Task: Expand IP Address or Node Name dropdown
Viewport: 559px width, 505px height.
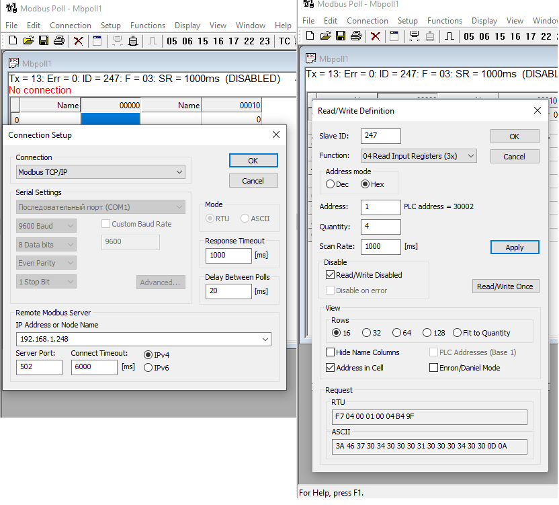Action: [x=265, y=339]
